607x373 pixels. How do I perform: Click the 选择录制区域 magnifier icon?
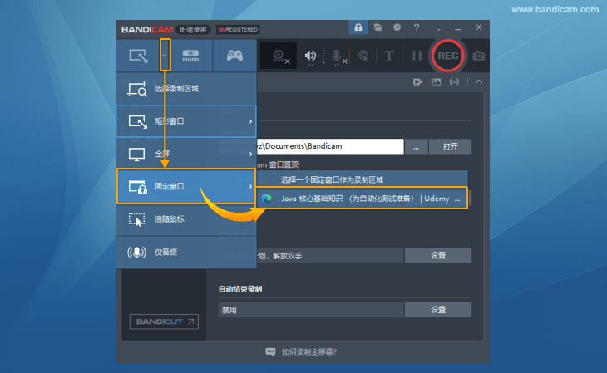137,89
